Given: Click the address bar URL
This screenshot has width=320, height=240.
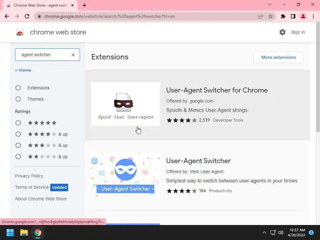Looking at the screenshot, I should tap(110, 16).
